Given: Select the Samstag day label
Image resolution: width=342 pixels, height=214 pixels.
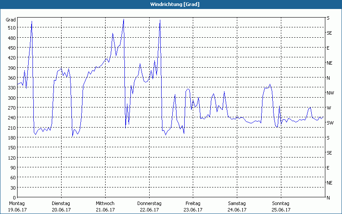Looking at the screenshot, I should (237, 204).
